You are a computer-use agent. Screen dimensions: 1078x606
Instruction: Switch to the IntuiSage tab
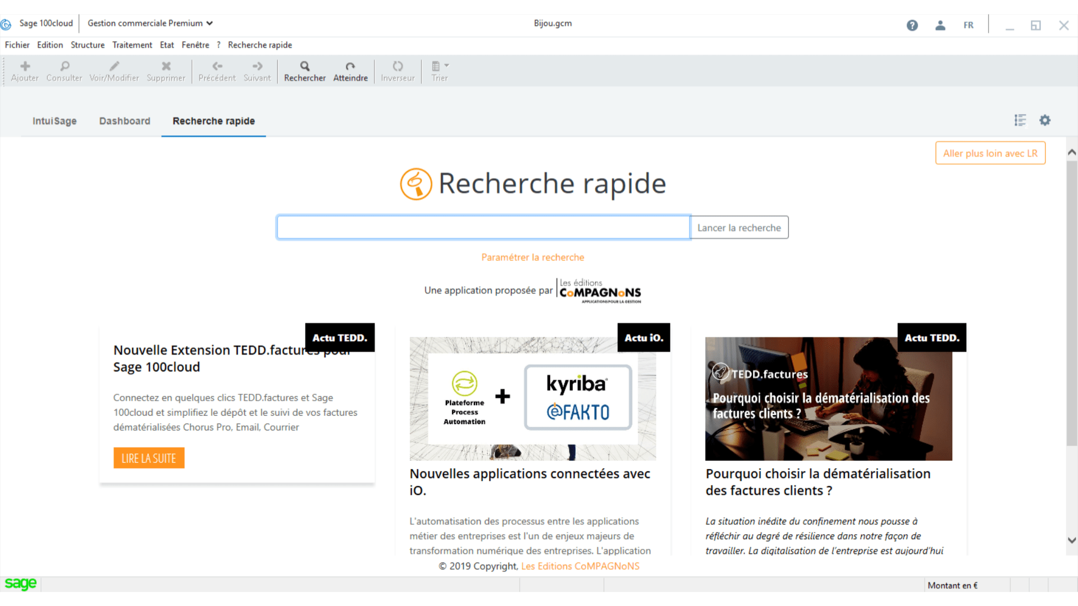(54, 121)
